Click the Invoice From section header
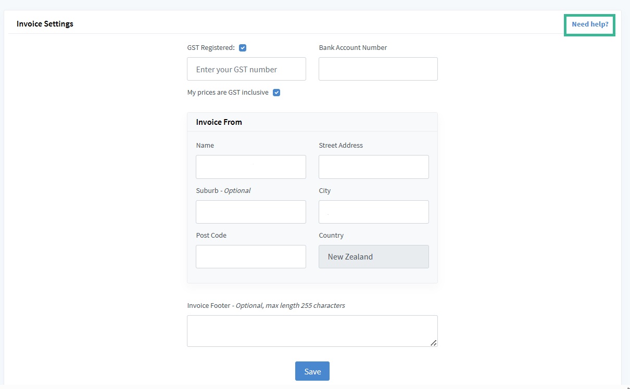630x389 pixels. click(219, 122)
